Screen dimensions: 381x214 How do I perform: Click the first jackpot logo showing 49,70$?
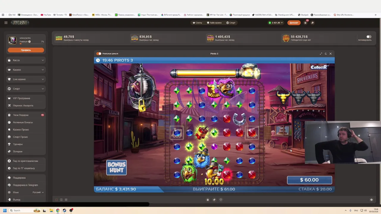59,38
